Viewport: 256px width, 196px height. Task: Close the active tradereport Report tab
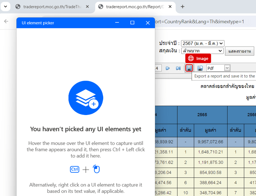(171, 7)
